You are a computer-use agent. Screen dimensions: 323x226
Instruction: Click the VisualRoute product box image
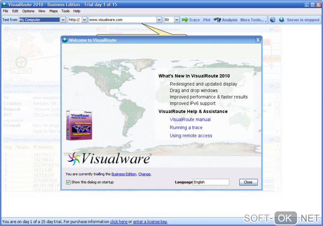[79, 125]
